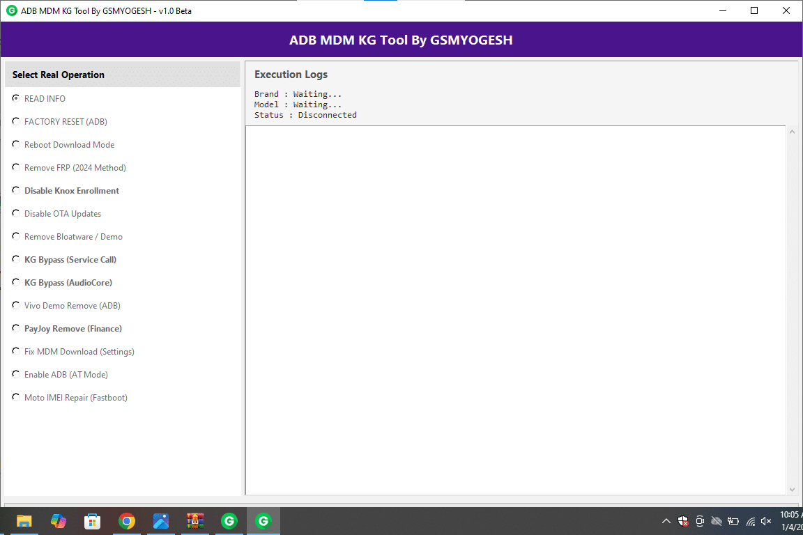
Task: Select the READ INFO operation
Action: (15, 98)
